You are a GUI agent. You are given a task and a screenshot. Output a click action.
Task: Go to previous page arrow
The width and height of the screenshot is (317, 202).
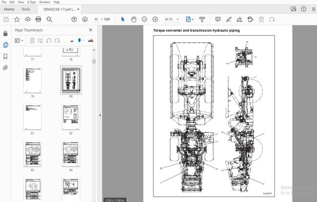click(74, 19)
